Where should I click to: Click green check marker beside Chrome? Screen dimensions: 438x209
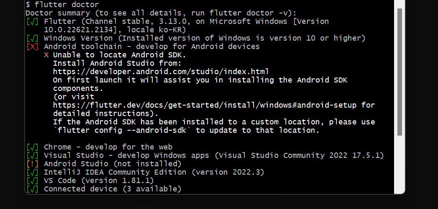(x=32, y=147)
